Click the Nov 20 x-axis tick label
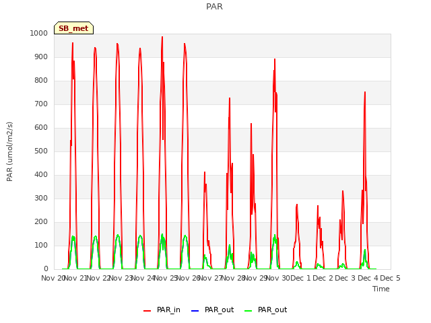 [x=53, y=278]
